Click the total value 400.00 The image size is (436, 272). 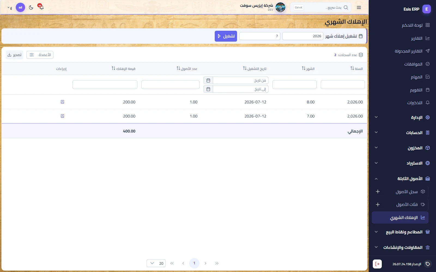coord(129,131)
